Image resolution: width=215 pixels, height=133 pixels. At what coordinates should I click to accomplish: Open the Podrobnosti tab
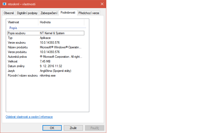click(68, 13)
